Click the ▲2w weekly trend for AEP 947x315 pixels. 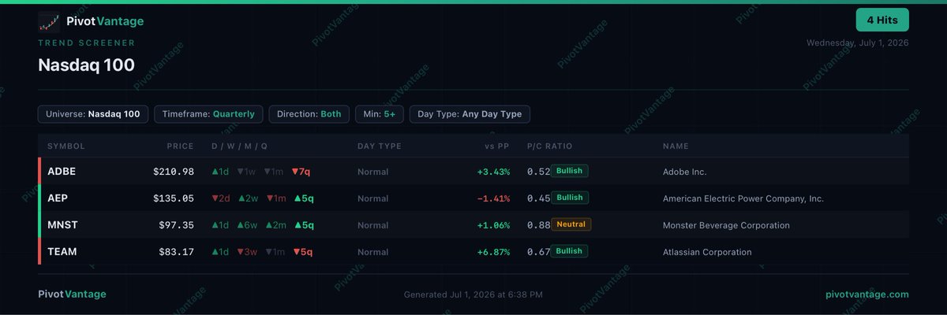[x=247, y=198]
